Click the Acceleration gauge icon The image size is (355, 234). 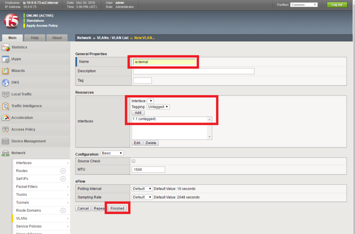tap(5, 118)
